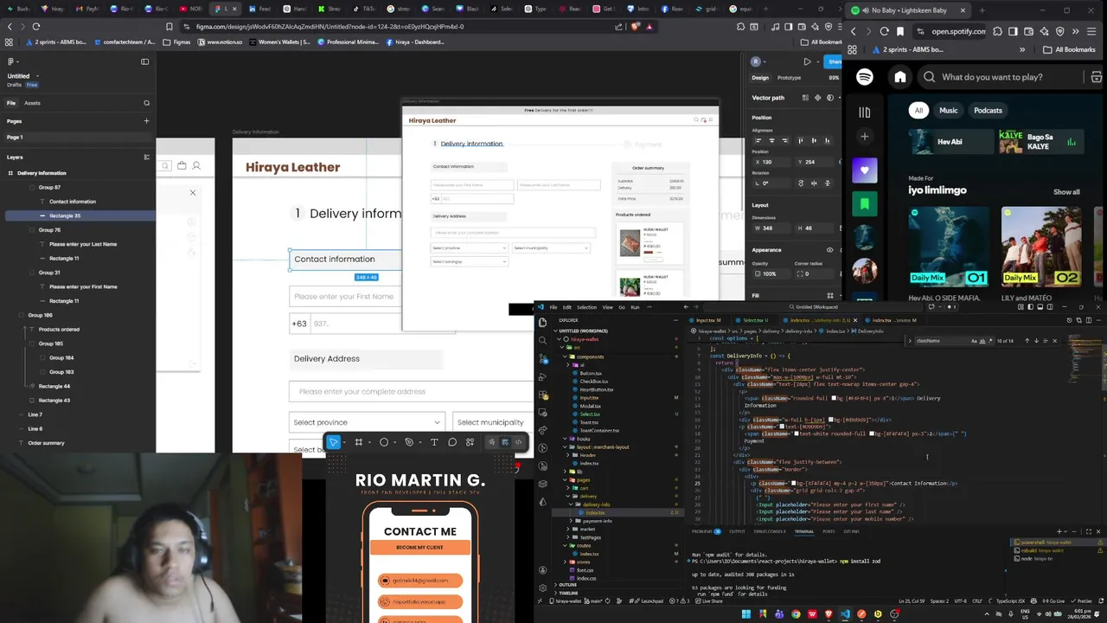Toggle regex option in VS Code find widget
The height and width of the screenshot is (623, 1107).
tap(989, 341)
